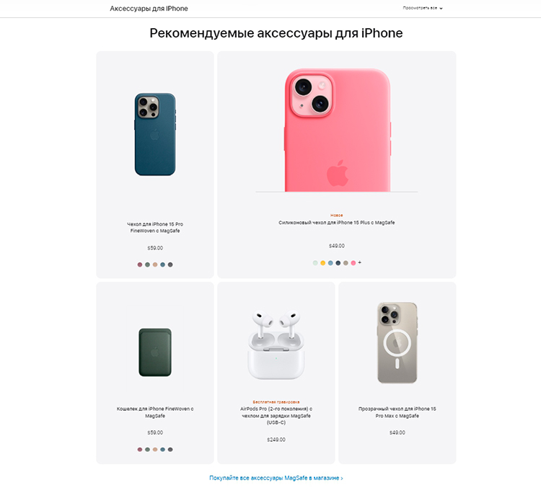Image resolution: width=541 pixels, height=493 pixels.
Task: Open the AirPods Pro (2-го поколения) title link
Action: click(x=276, y=415)
